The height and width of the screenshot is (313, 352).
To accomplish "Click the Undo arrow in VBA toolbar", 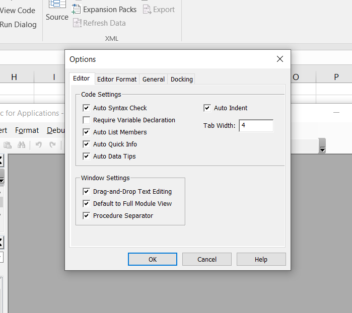I will (39, 145).
